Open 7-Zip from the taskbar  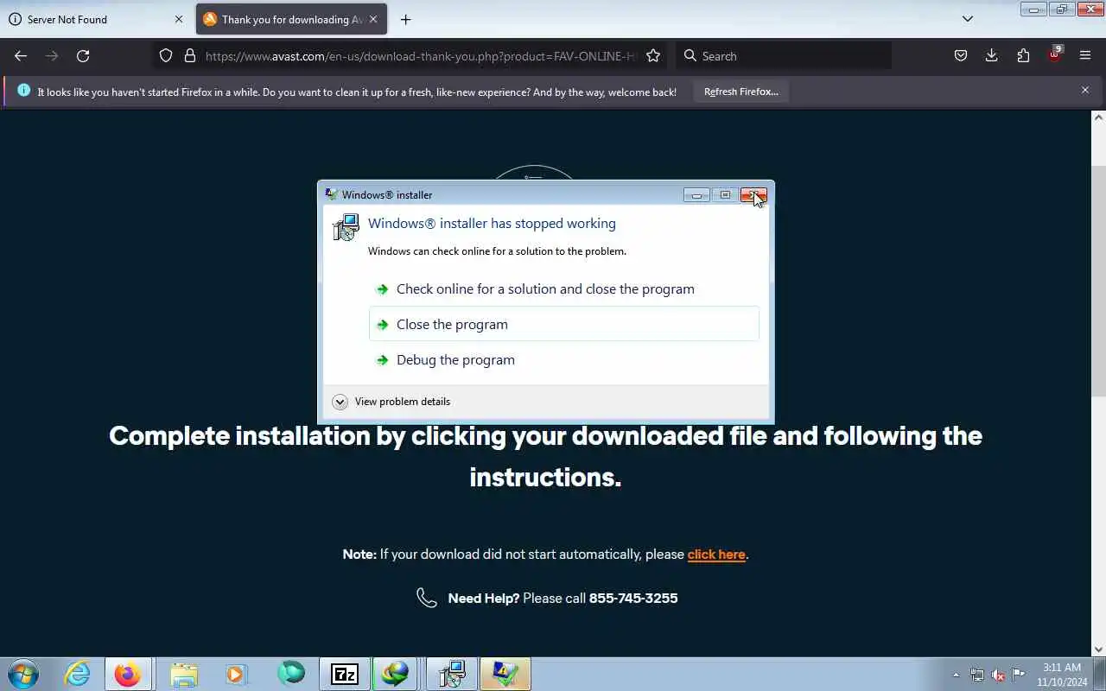[x=344, y=674]
